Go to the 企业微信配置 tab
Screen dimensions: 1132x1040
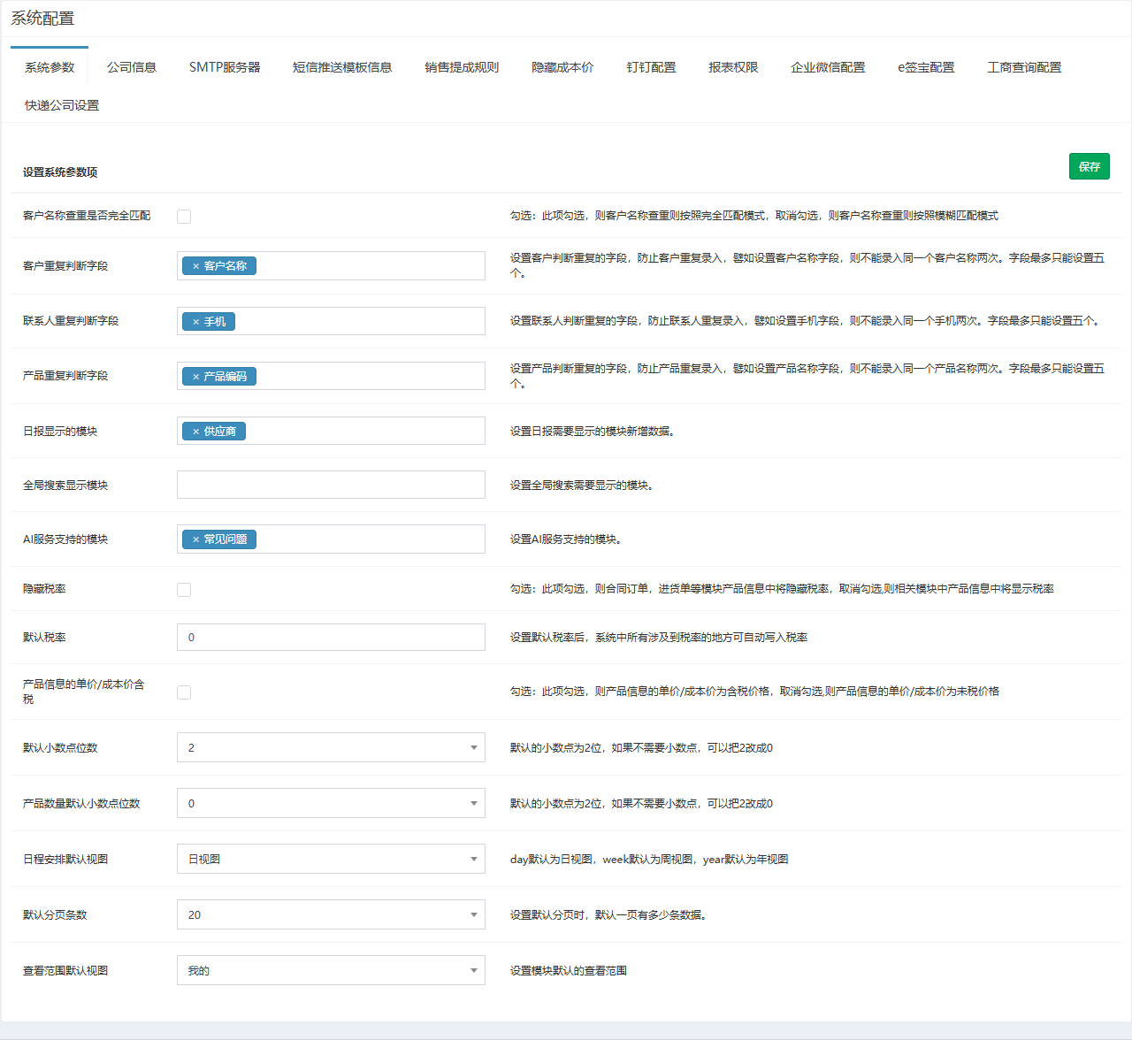click(828, 67)
